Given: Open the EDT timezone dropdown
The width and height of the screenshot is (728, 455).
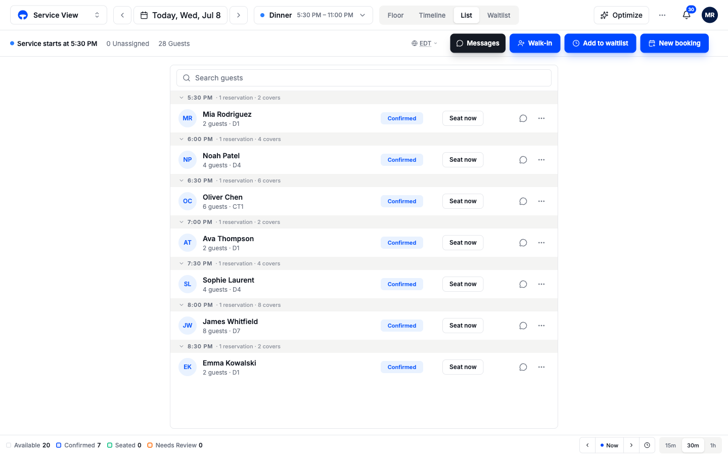Looking at the screenshot, I should [424, 43].
